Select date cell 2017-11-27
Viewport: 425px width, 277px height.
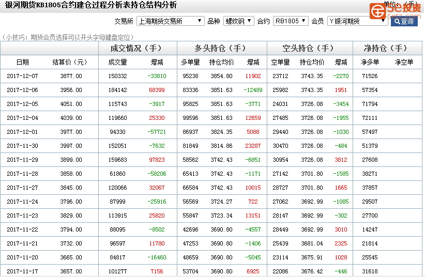23,188
